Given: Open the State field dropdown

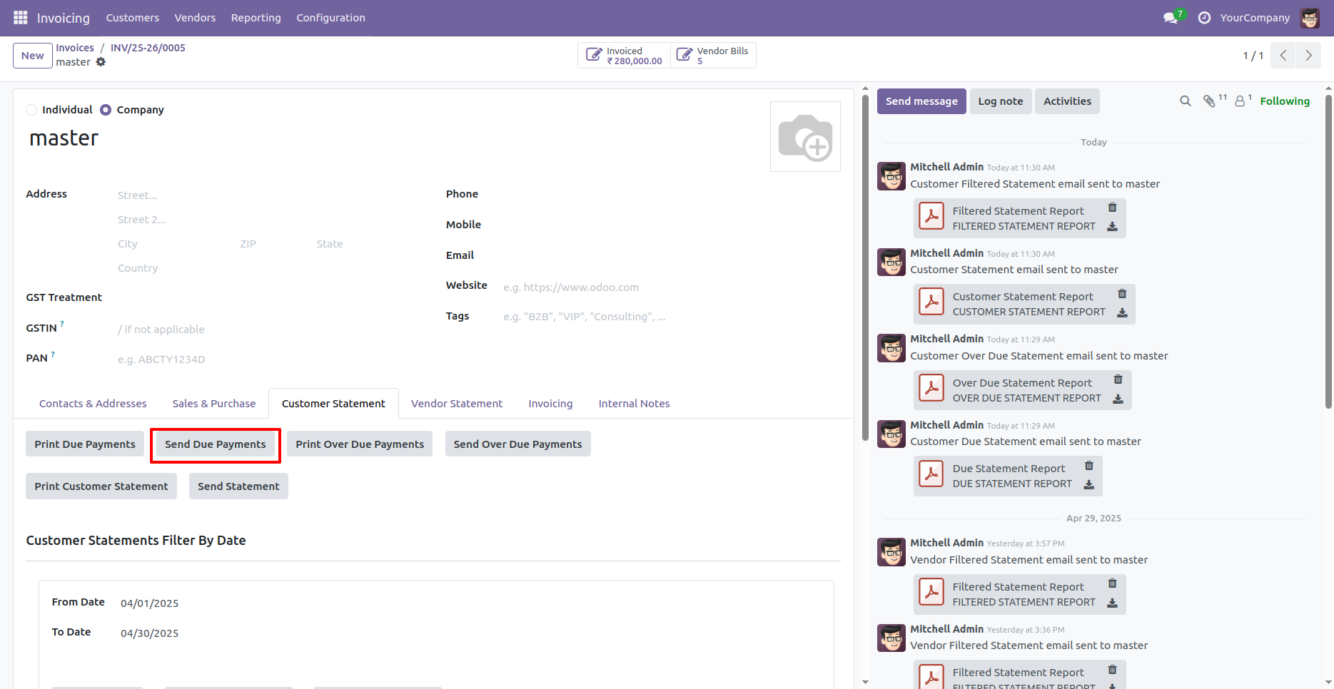Looking at the screenshot, I should pyautogui.click(x=350, y=243).
